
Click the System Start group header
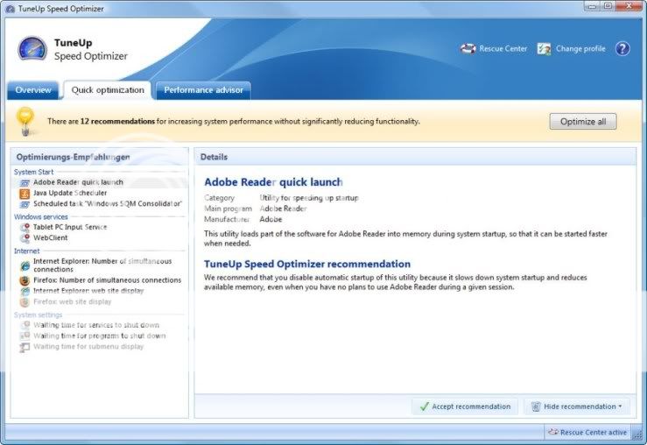pos(33,172)
